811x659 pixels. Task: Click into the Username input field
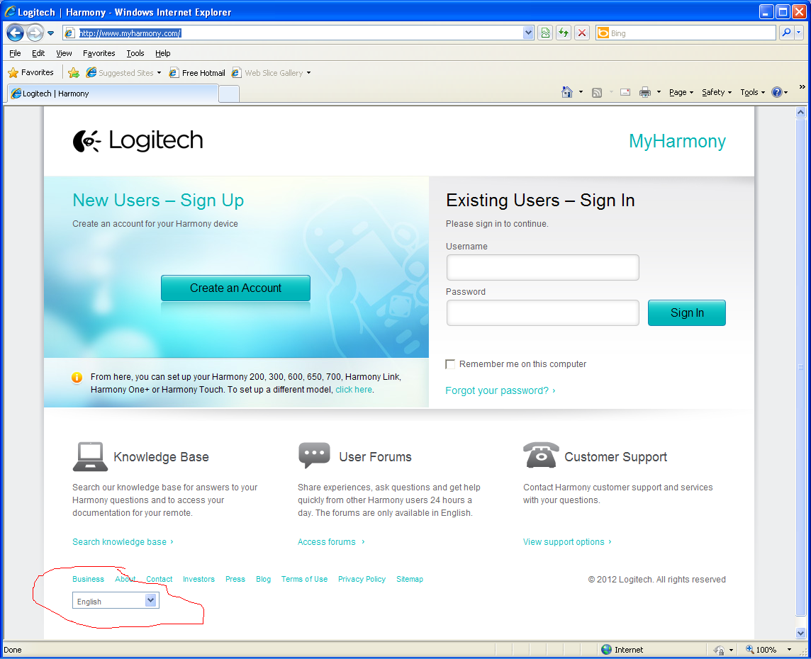pos(542,268)
